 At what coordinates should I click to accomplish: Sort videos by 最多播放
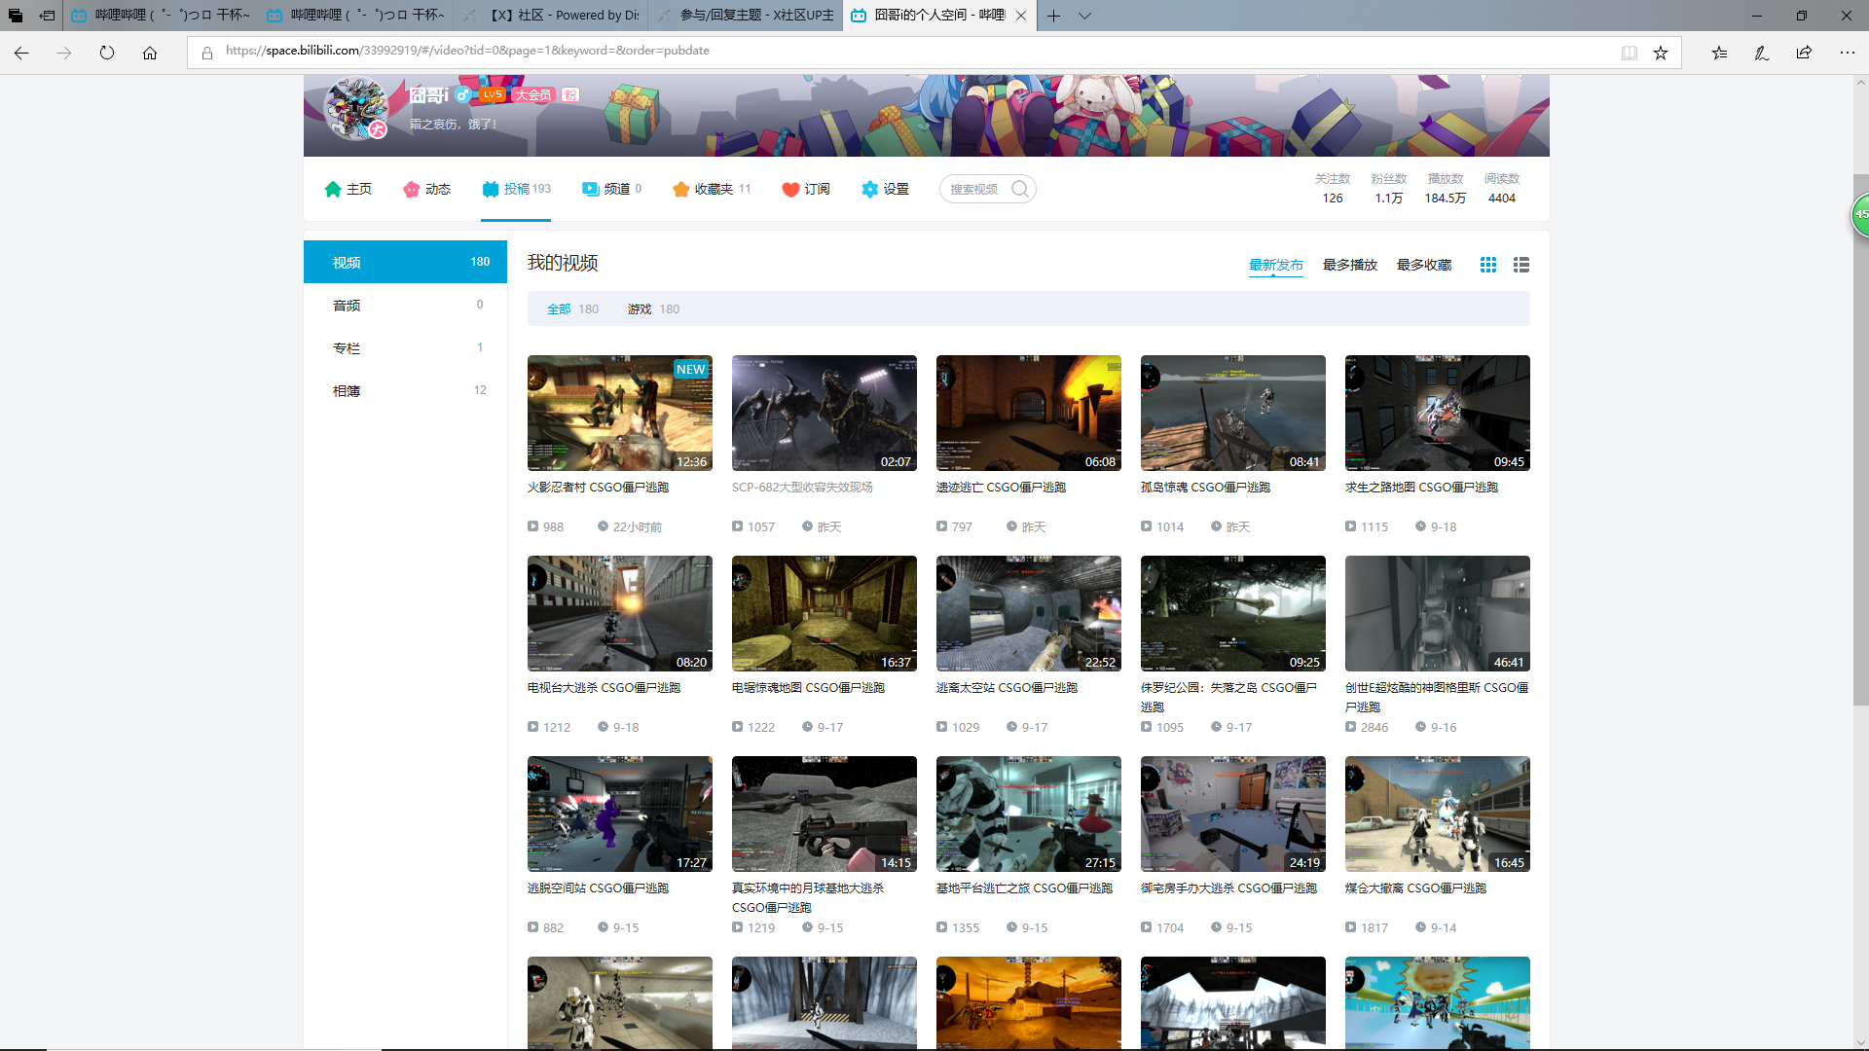[1349, 265]
